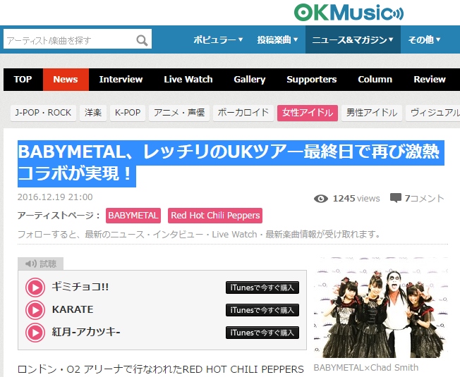This screenshot has width=460, height=377.
Task: Filter by 洋楽 category
Action: coord(93,113)
